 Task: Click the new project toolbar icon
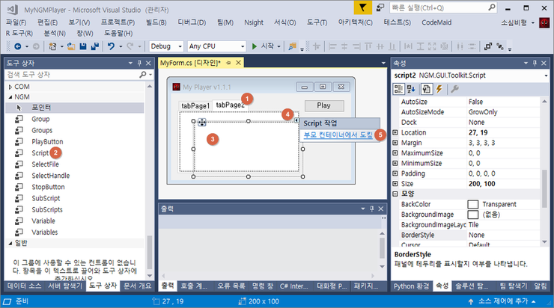pyautogui.click(x=52, y=46)
